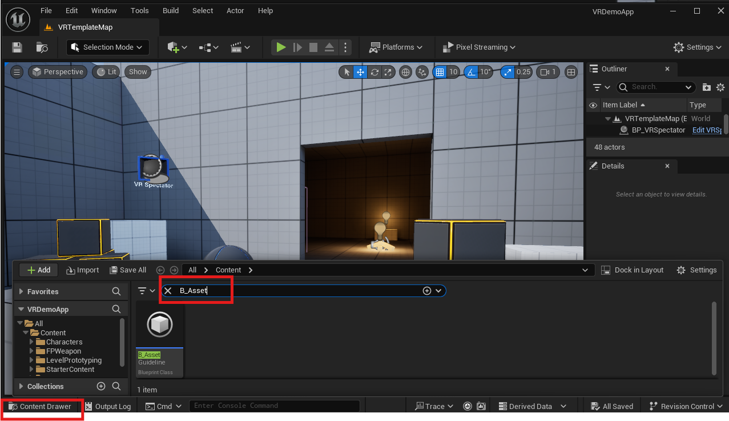Select the scale gizmo tool
729x421 pixels.
(x=388, y=72)
